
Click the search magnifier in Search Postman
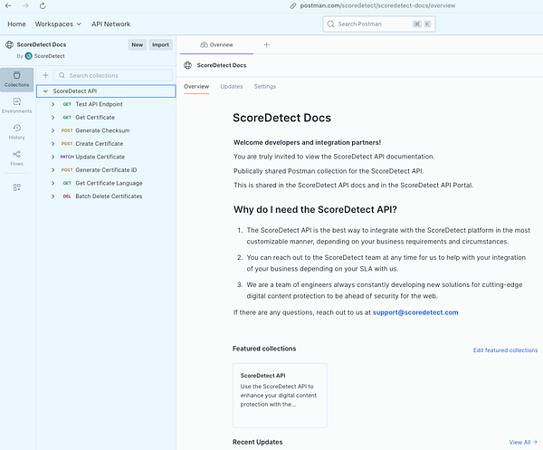point(330,24)
